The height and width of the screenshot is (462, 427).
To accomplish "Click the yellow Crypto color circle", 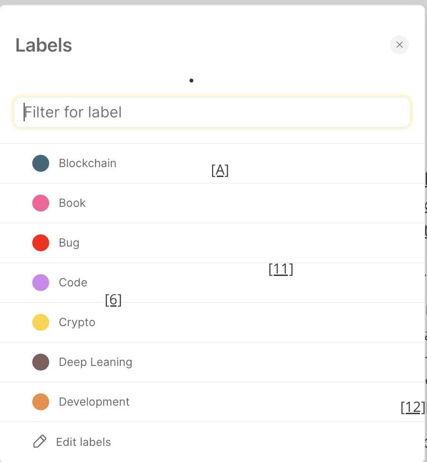I will (41, 322).
